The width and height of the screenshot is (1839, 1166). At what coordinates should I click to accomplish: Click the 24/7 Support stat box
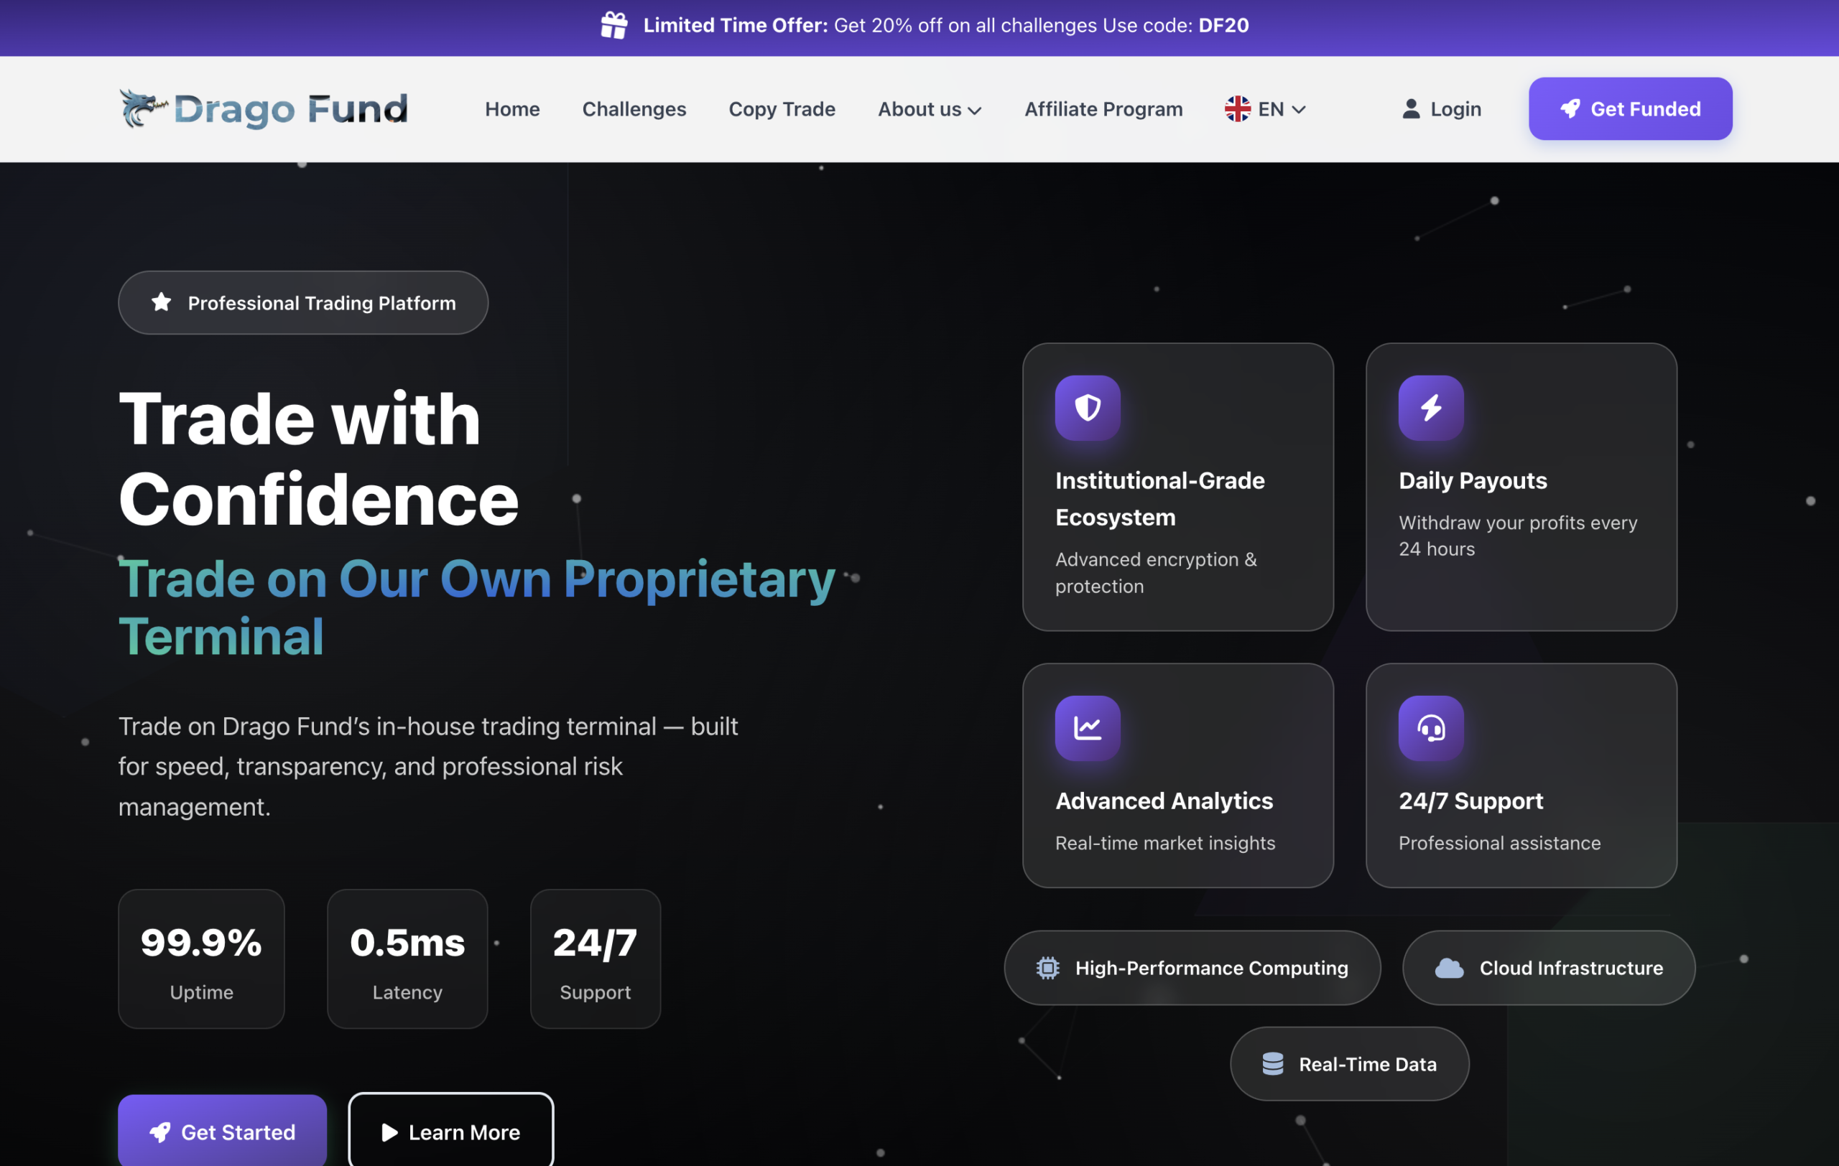point(595,959)
